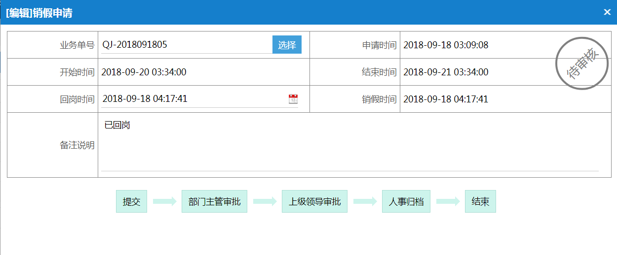Select the 部门主管审批 workflow step
Image resolution: width=617 pixels, height=255 pixels.
click(214, 201)
